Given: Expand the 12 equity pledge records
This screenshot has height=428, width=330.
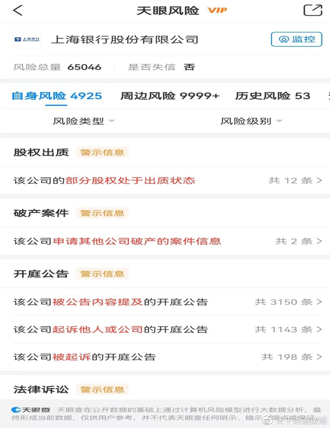Looking at the screenshot, I should (x=295, y=180).
